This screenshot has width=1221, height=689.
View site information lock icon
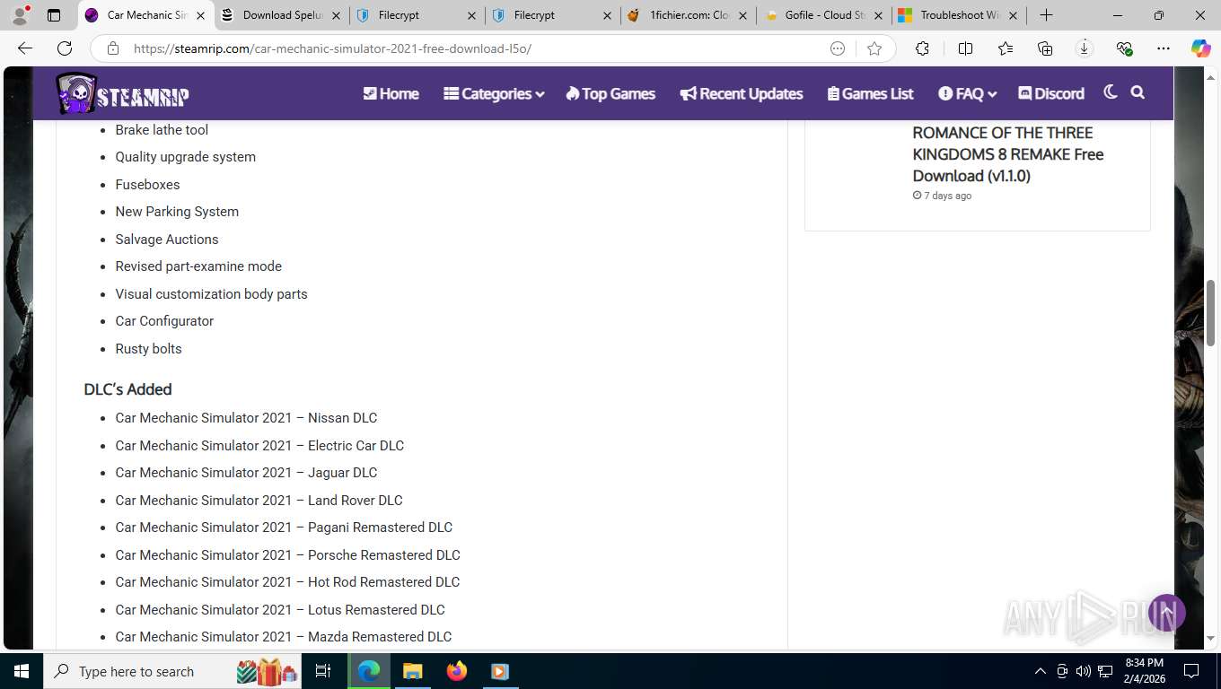point(113,48)
